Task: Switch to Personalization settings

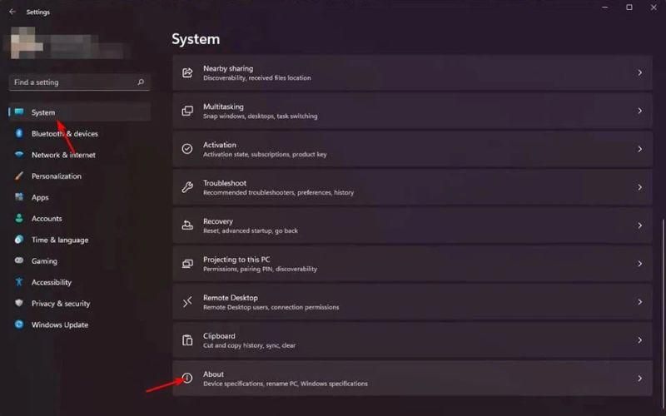Action: 79,176
